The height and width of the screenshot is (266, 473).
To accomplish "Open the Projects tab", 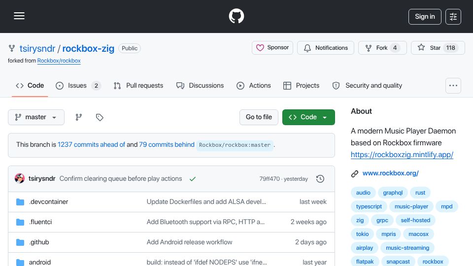I will [301, 86].
